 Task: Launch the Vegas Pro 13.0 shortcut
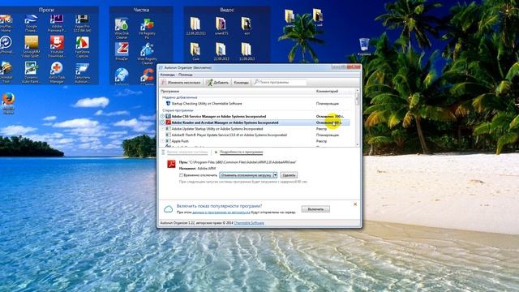click(x=82, y=23)
